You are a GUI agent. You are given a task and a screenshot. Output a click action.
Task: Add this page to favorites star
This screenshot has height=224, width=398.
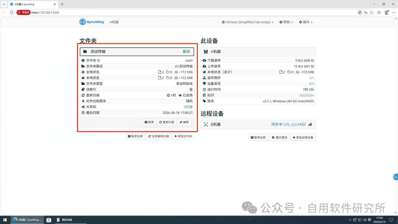371,12
